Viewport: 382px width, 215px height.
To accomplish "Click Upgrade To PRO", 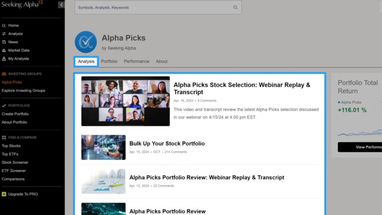I will click(23, 194).
